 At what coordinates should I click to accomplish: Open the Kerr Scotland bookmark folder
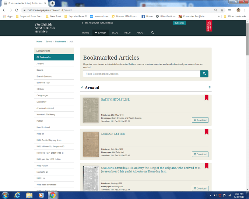pyautogui.click(x=43, y=127)
